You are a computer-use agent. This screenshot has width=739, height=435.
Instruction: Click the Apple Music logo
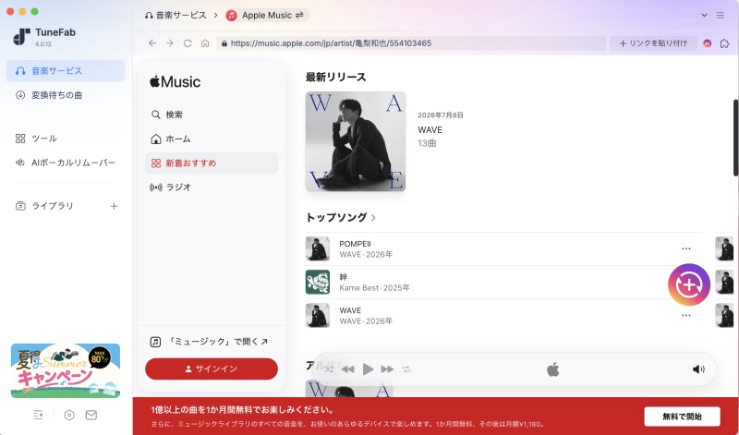(175, 81)
